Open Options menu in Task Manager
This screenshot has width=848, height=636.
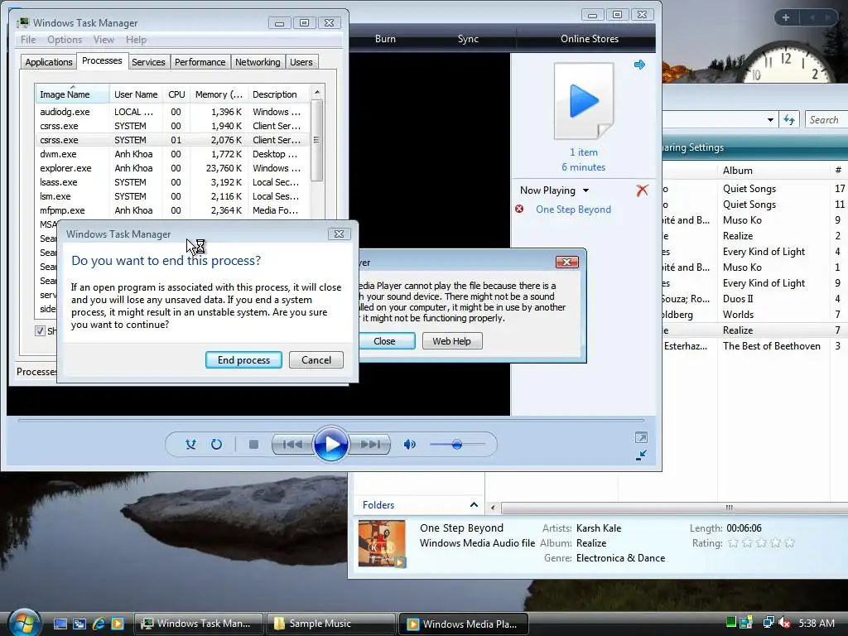65,40
